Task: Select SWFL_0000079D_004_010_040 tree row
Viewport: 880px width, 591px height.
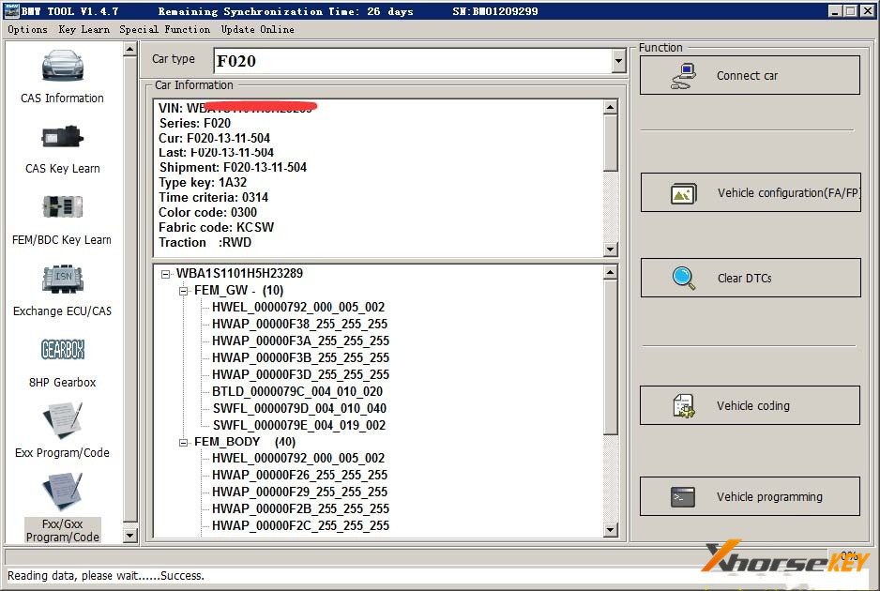Action: click(x=299, y=408)
